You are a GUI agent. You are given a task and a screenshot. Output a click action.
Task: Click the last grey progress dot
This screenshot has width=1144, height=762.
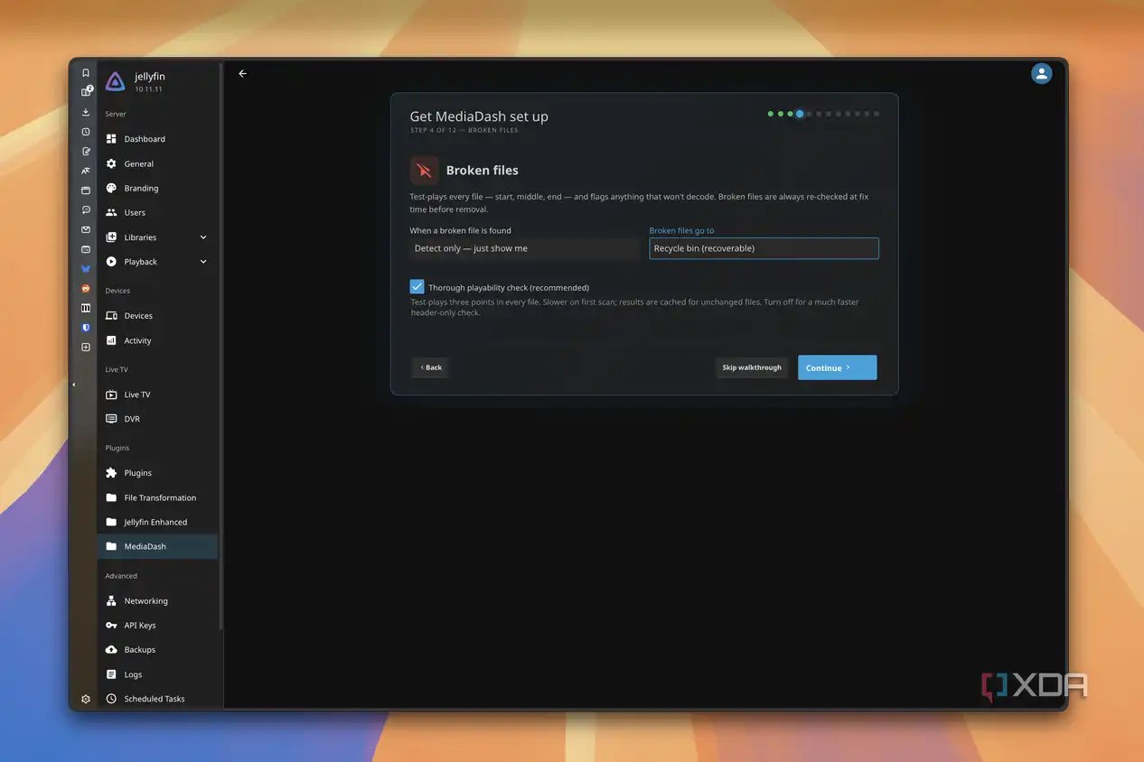(x=877, y=114)
